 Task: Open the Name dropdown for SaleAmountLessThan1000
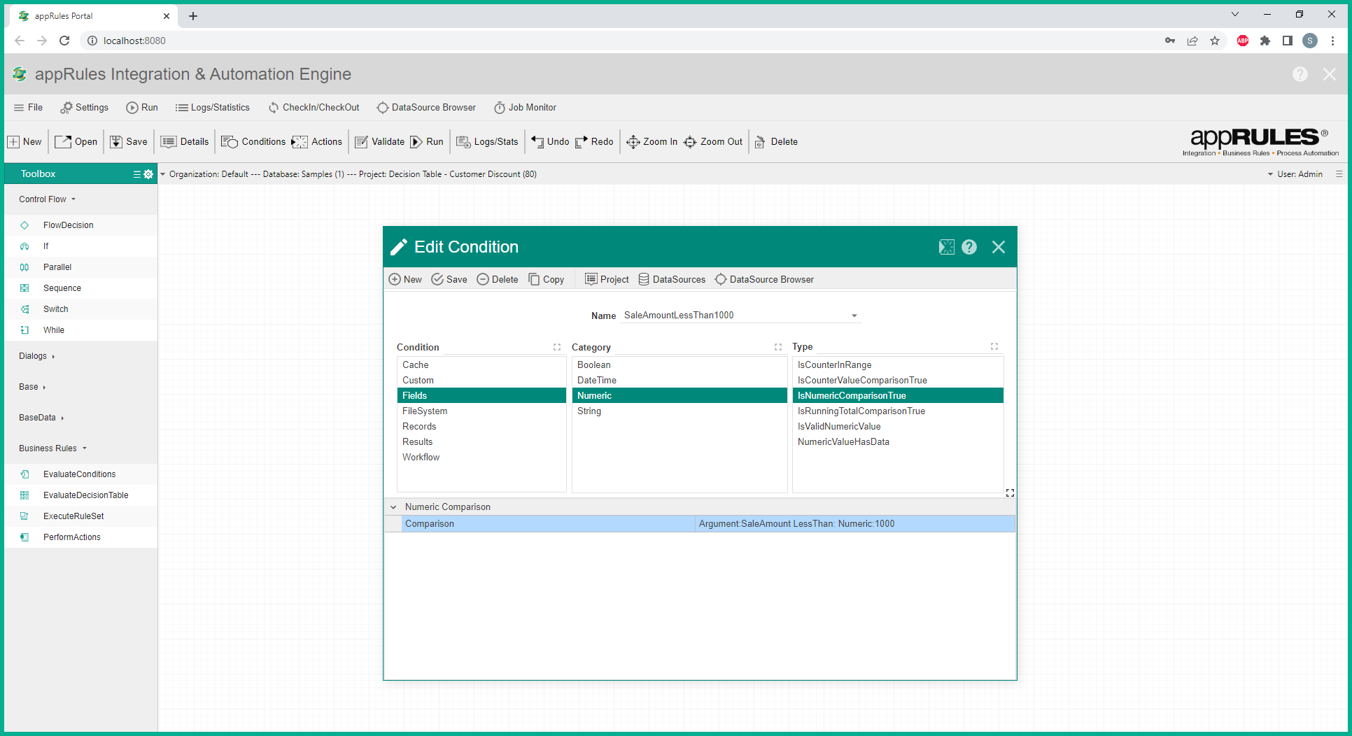click(854, 316)
